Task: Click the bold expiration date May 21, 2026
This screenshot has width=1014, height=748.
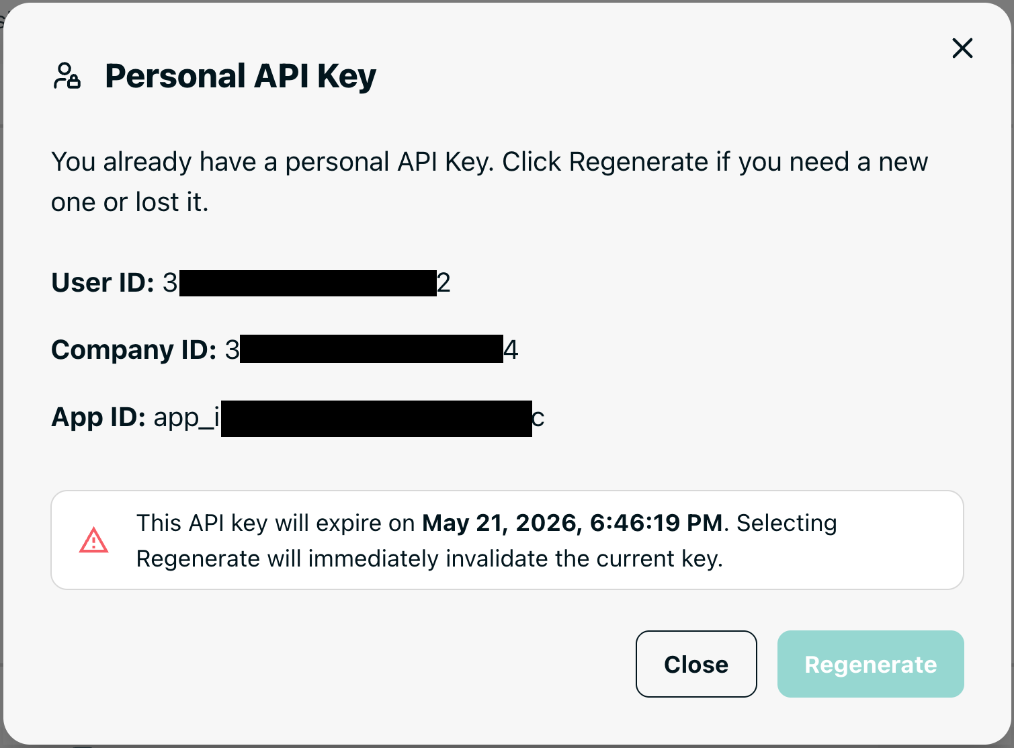Action: click(499, 523)
